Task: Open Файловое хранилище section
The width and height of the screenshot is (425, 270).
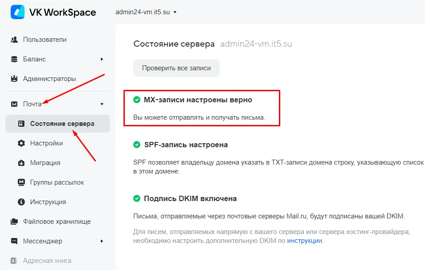Action: pyautogui.click(x=58, y=222)
